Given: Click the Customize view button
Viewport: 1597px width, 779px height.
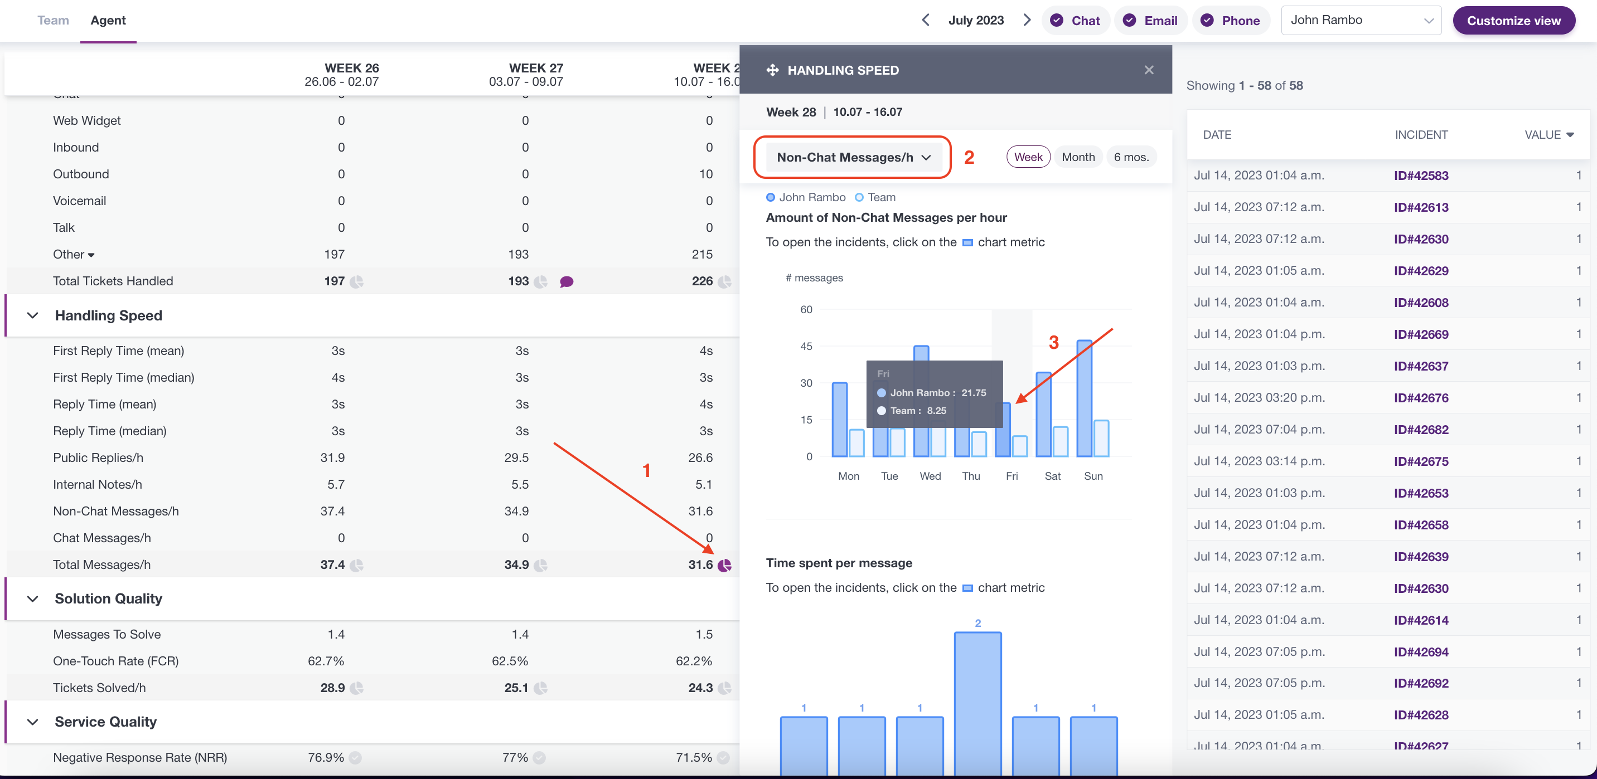Looking at the screenshot, I should pos(1513,21).
